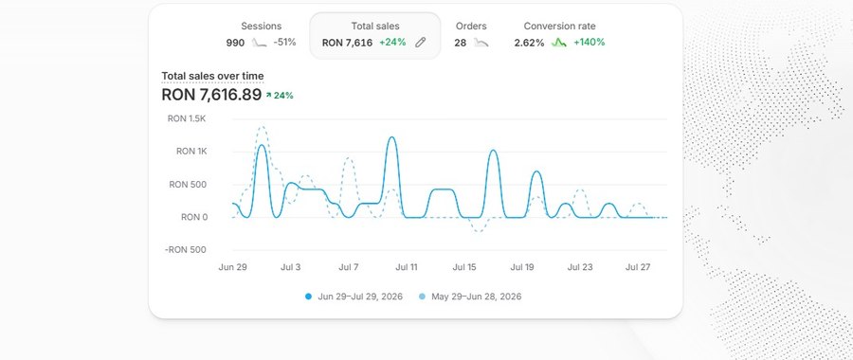Image resolution: width=853 pixels, height=360 pixels.
Task: Click the Jul 3 axis date label
Action: [x=291, y=267]
